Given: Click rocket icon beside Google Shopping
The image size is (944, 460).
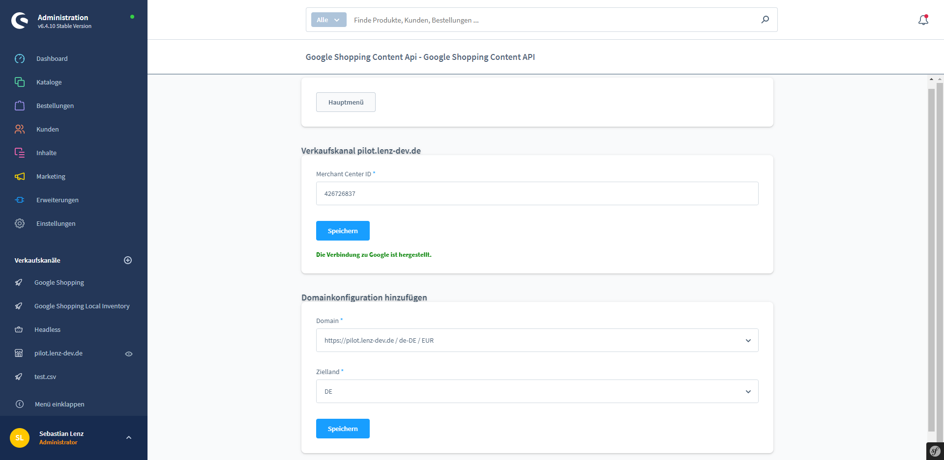Looking at the screenshot, I should [19, 282].
